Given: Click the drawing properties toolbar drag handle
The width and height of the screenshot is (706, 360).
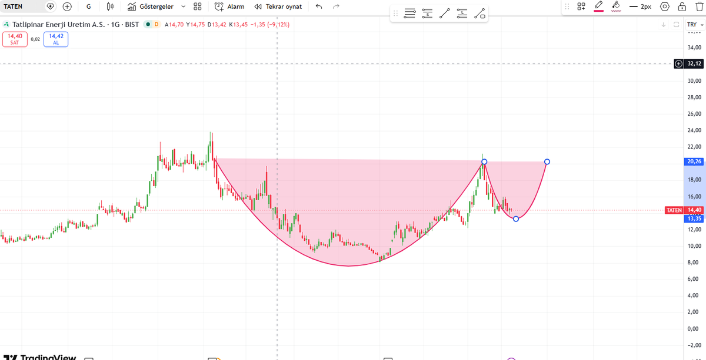Looking at the screenshot, I should tap(567, 6).
